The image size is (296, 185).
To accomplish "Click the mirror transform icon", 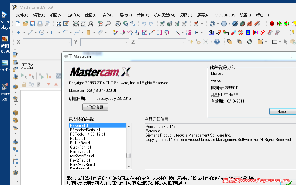I will click(137, 32).
